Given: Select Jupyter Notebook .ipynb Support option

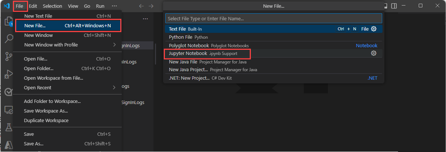Looking at the screenshot, I should click(273, 53).
